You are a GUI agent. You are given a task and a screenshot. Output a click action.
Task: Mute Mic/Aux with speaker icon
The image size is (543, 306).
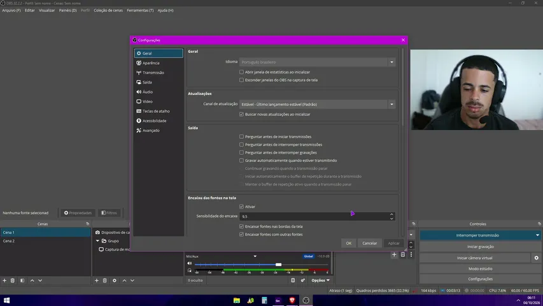pyautogui.click(x=190, y=263)
